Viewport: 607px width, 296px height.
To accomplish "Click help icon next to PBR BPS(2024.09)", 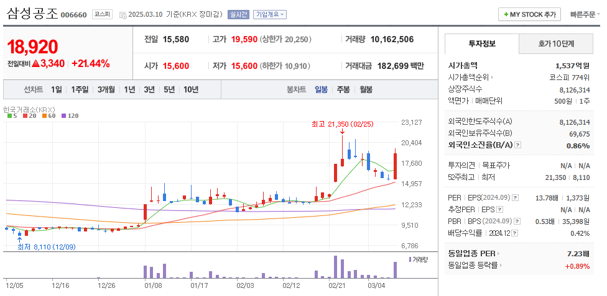I will pyautogui.click(x=517, y=222).
